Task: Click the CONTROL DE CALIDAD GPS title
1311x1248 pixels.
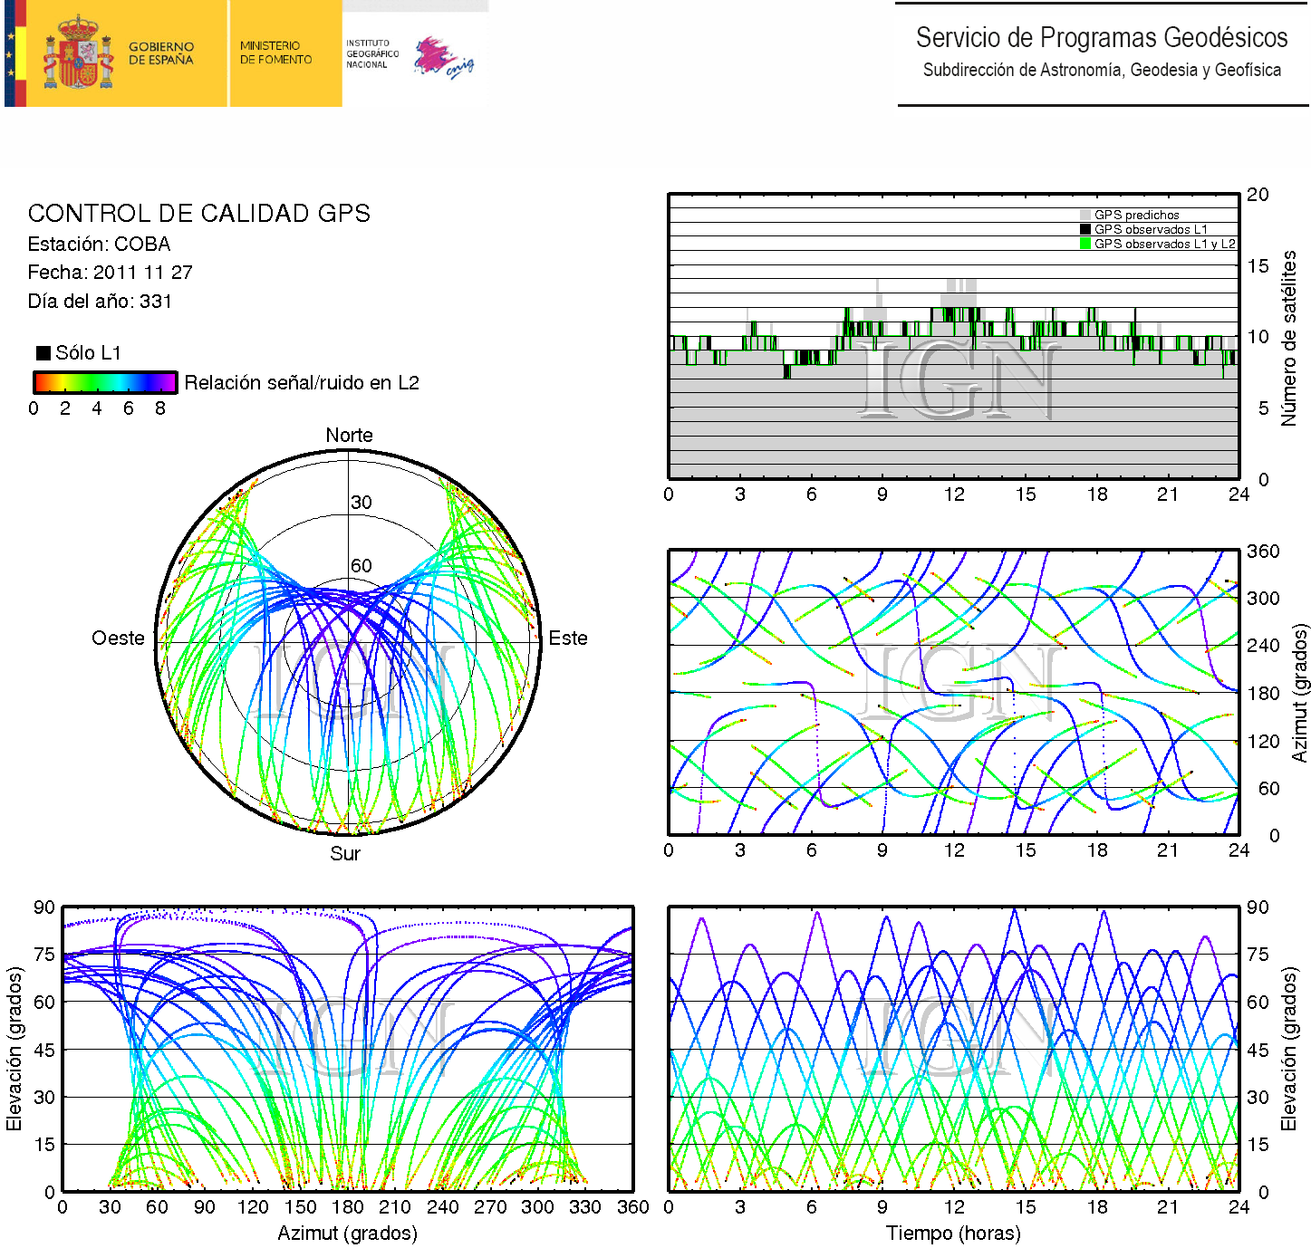Action: [x=198, y=214]
